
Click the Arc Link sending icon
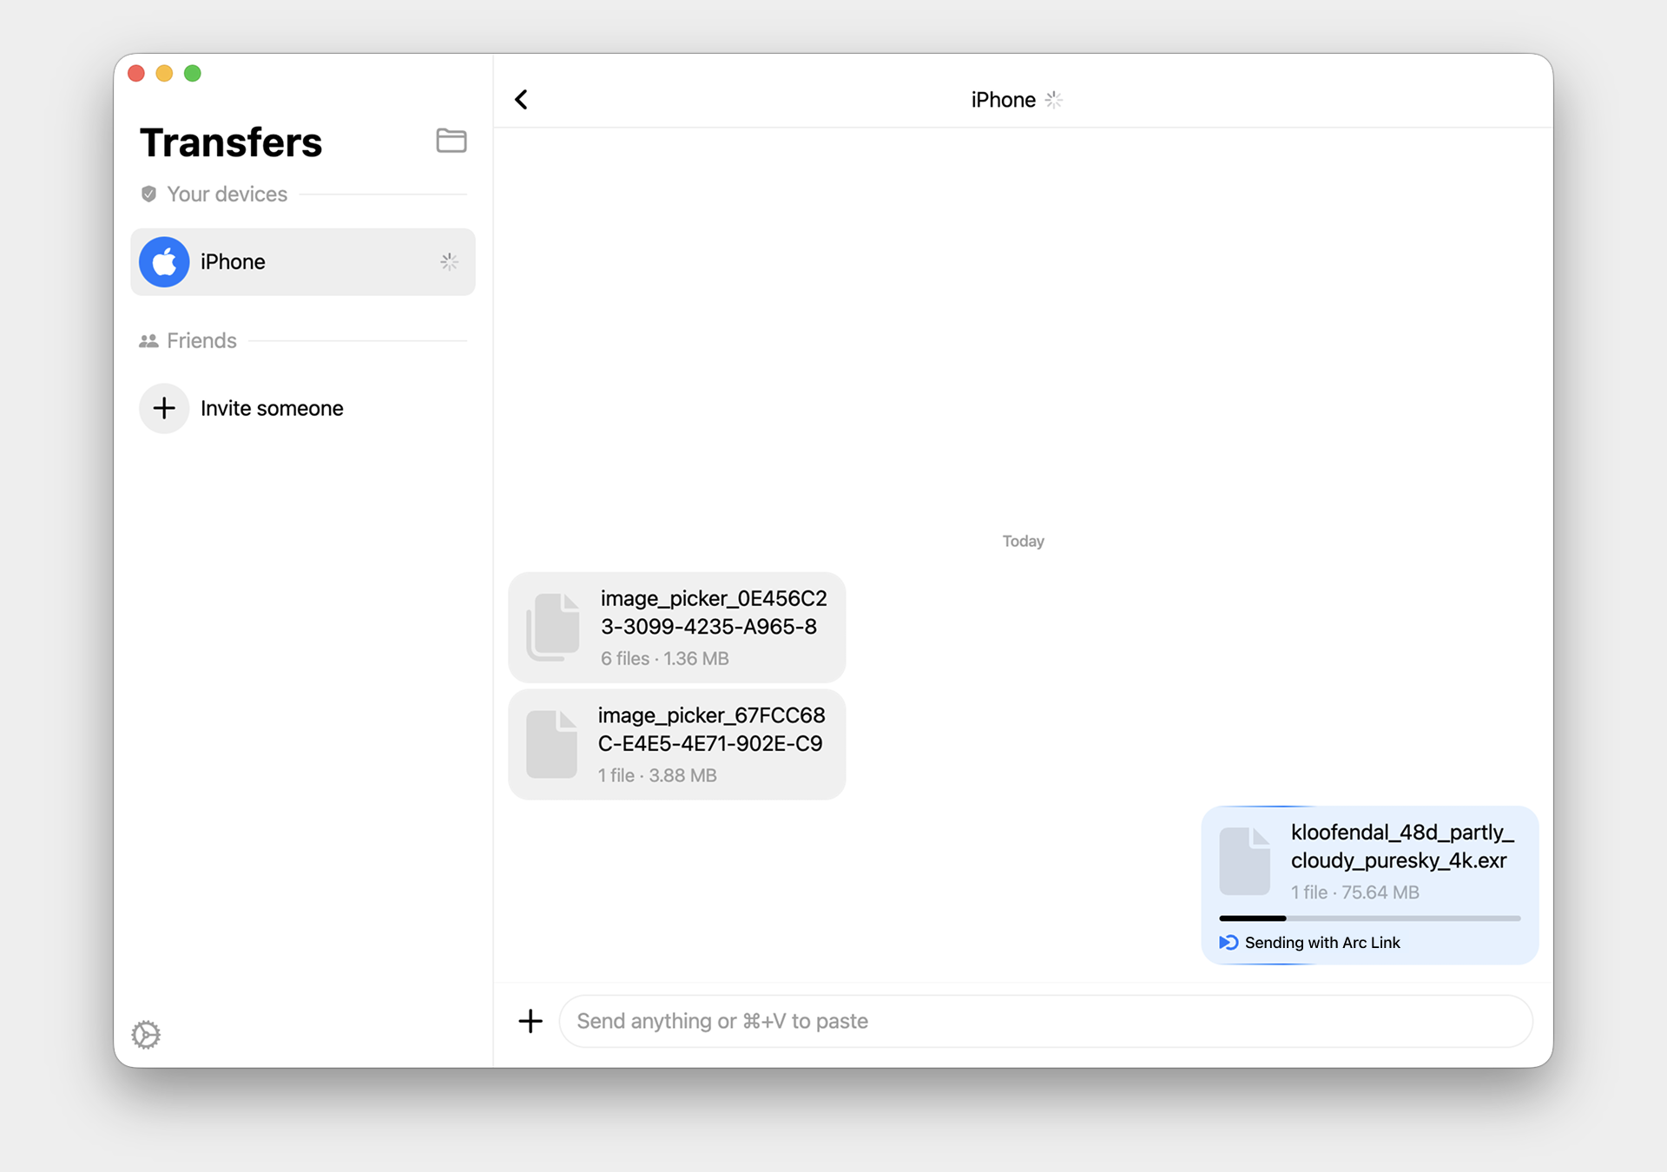point(1229,943)
